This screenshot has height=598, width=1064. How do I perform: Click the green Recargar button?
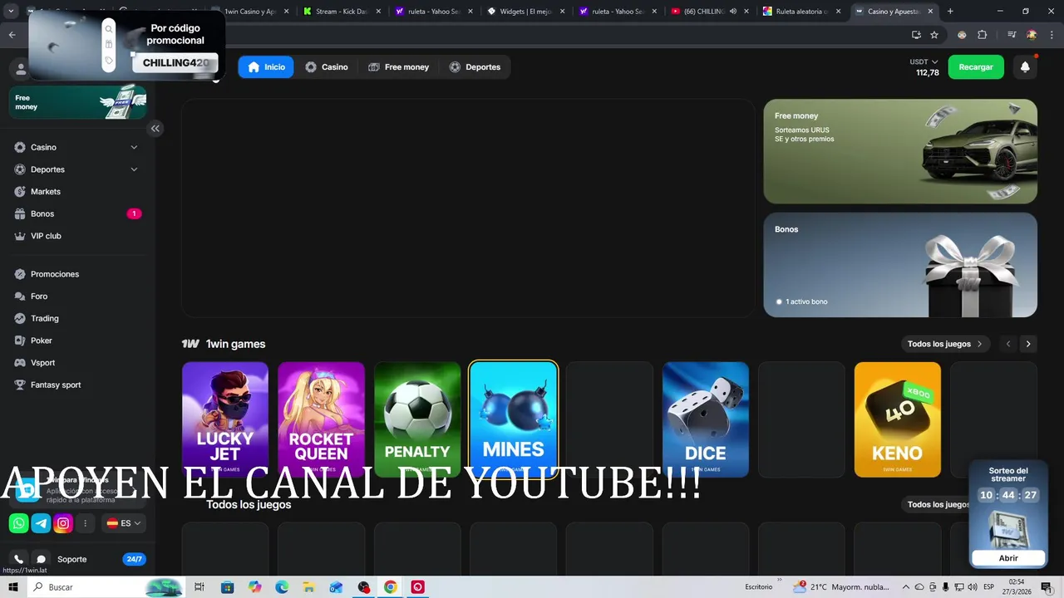976,67
